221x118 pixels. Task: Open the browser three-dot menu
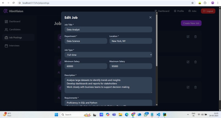coord(218,3)
